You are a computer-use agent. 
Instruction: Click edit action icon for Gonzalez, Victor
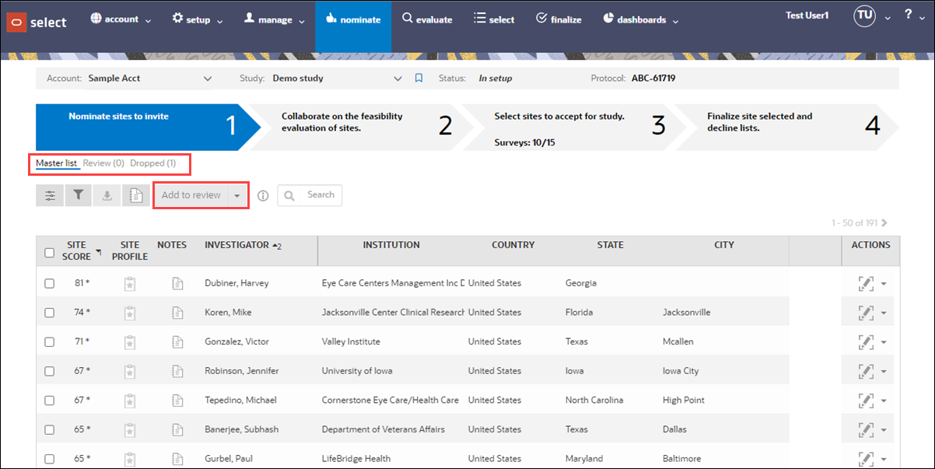(865, 341)
